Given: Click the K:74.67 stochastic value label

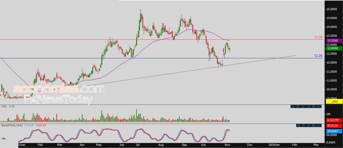Looking at the screenshot, I should tap(30, 125).
